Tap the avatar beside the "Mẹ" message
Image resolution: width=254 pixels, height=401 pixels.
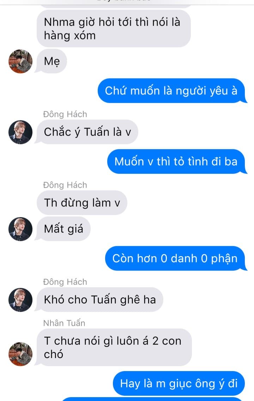pos(20,61)
